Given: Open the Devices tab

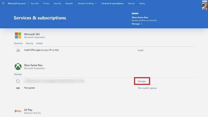Looking at the screenshot, I should pyautogui.click(x=131, y=4).
